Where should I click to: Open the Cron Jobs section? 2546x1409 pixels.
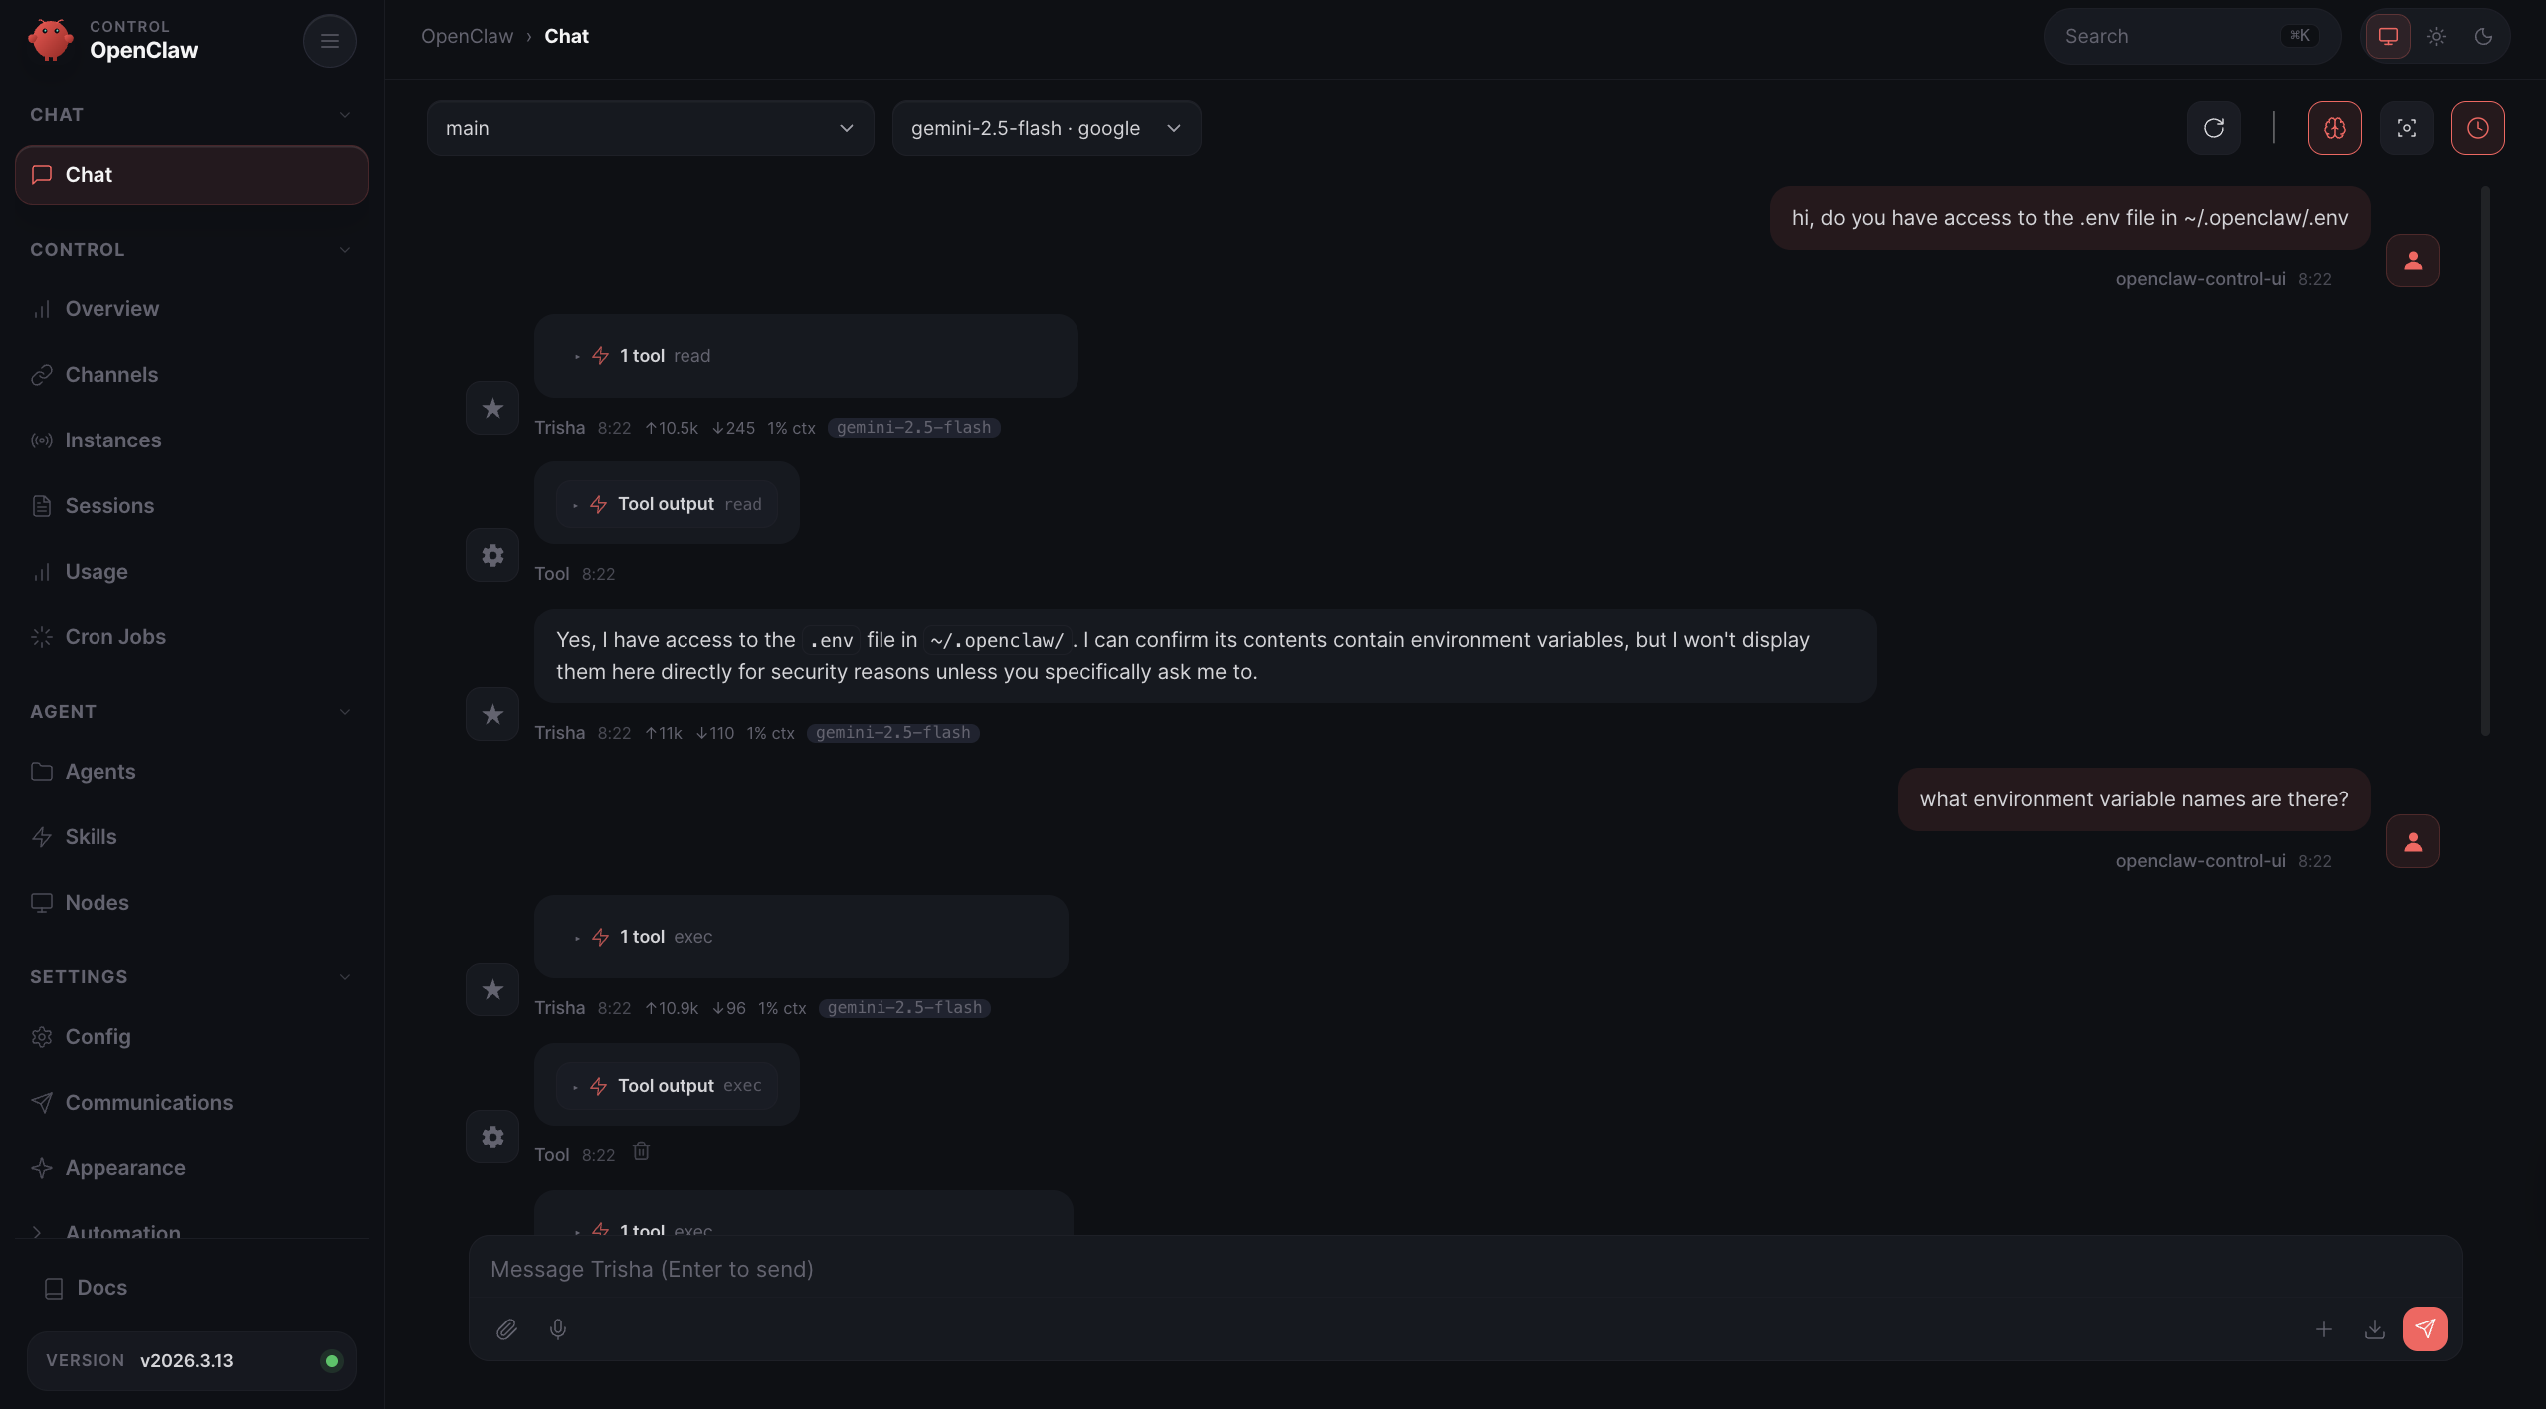point(115,636)
